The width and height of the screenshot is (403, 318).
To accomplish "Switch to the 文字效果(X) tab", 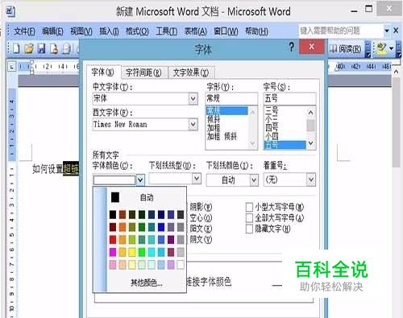I will click(x=191, y=72).
